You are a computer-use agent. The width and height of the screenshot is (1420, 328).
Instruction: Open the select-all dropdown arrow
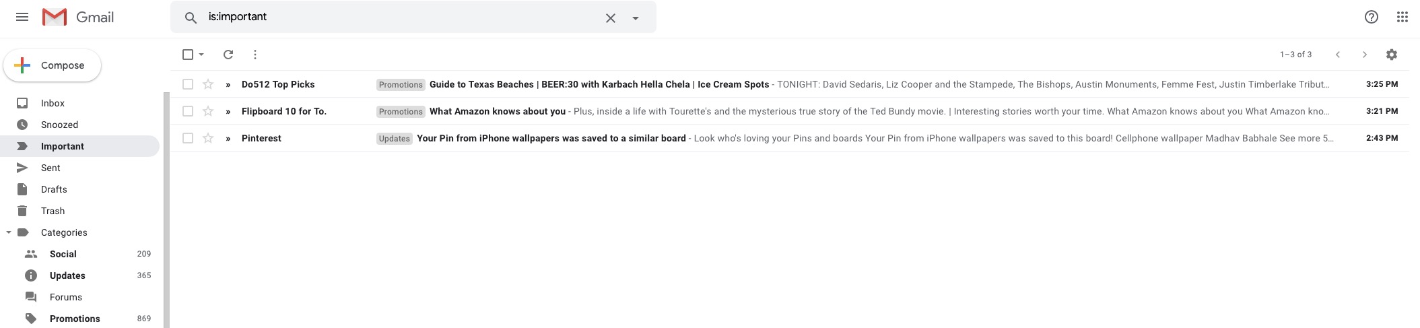click(x=201, y=55)
